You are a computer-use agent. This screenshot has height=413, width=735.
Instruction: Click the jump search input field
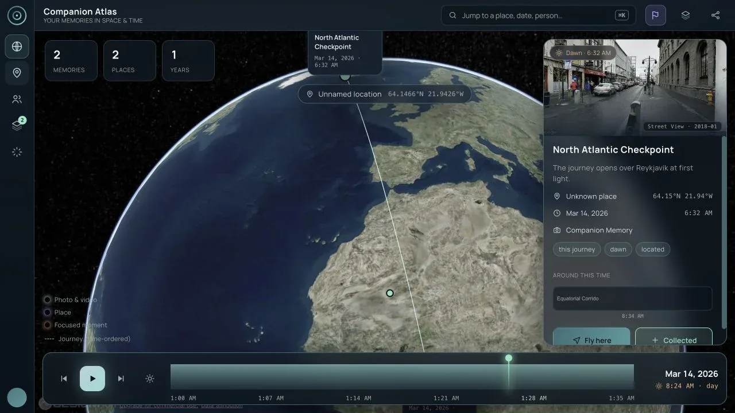(539, 15)
